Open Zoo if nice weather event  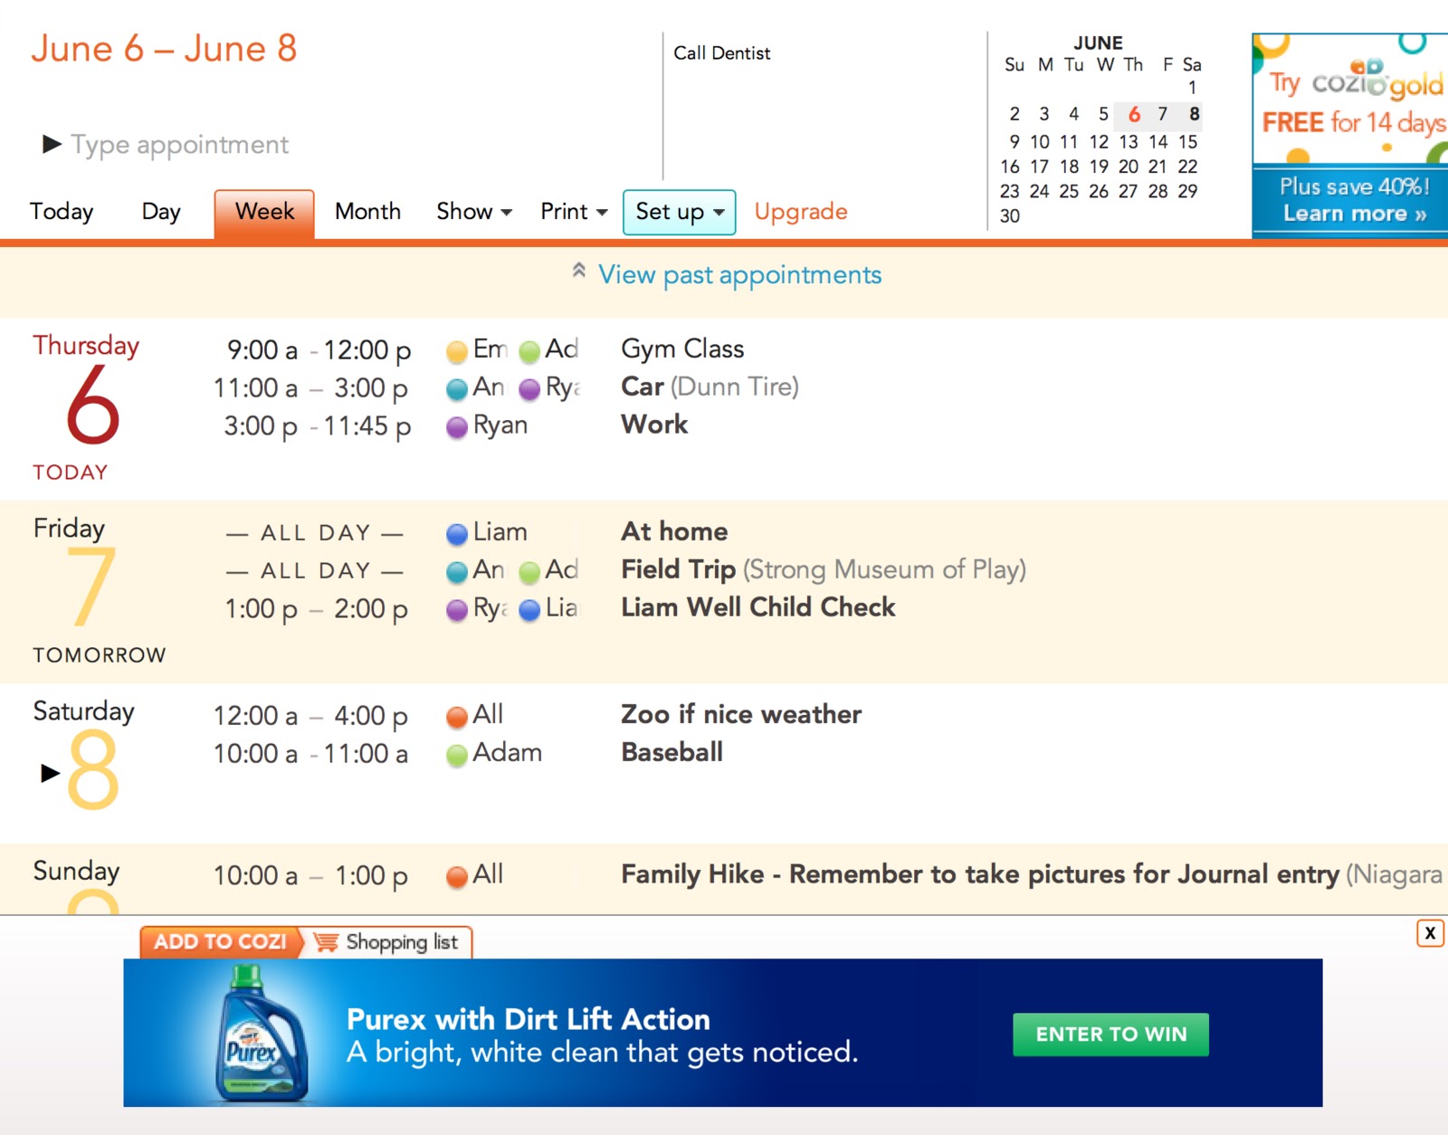click(741, 715)
